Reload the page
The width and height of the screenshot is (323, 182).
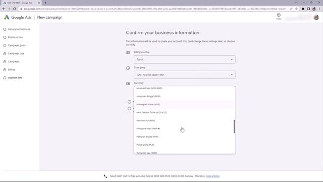click(x=15, y=9)
